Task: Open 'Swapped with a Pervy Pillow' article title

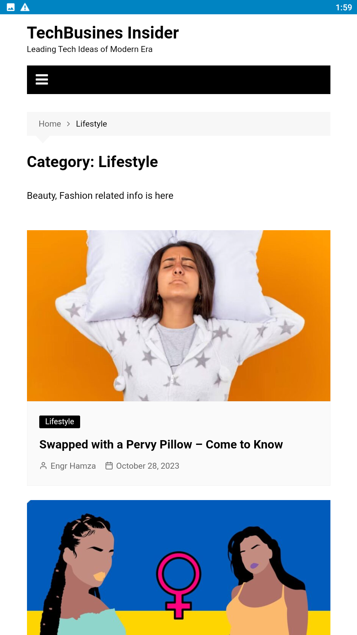Action: (161, 444)
